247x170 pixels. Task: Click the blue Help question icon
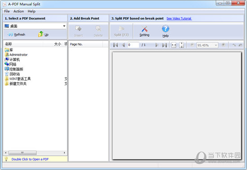(165, 29)
